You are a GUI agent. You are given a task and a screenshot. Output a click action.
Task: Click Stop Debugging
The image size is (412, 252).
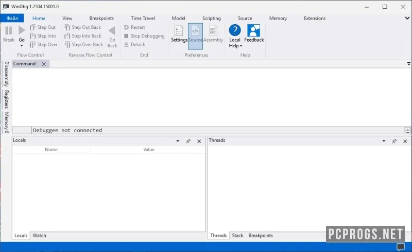click(144, 36)
